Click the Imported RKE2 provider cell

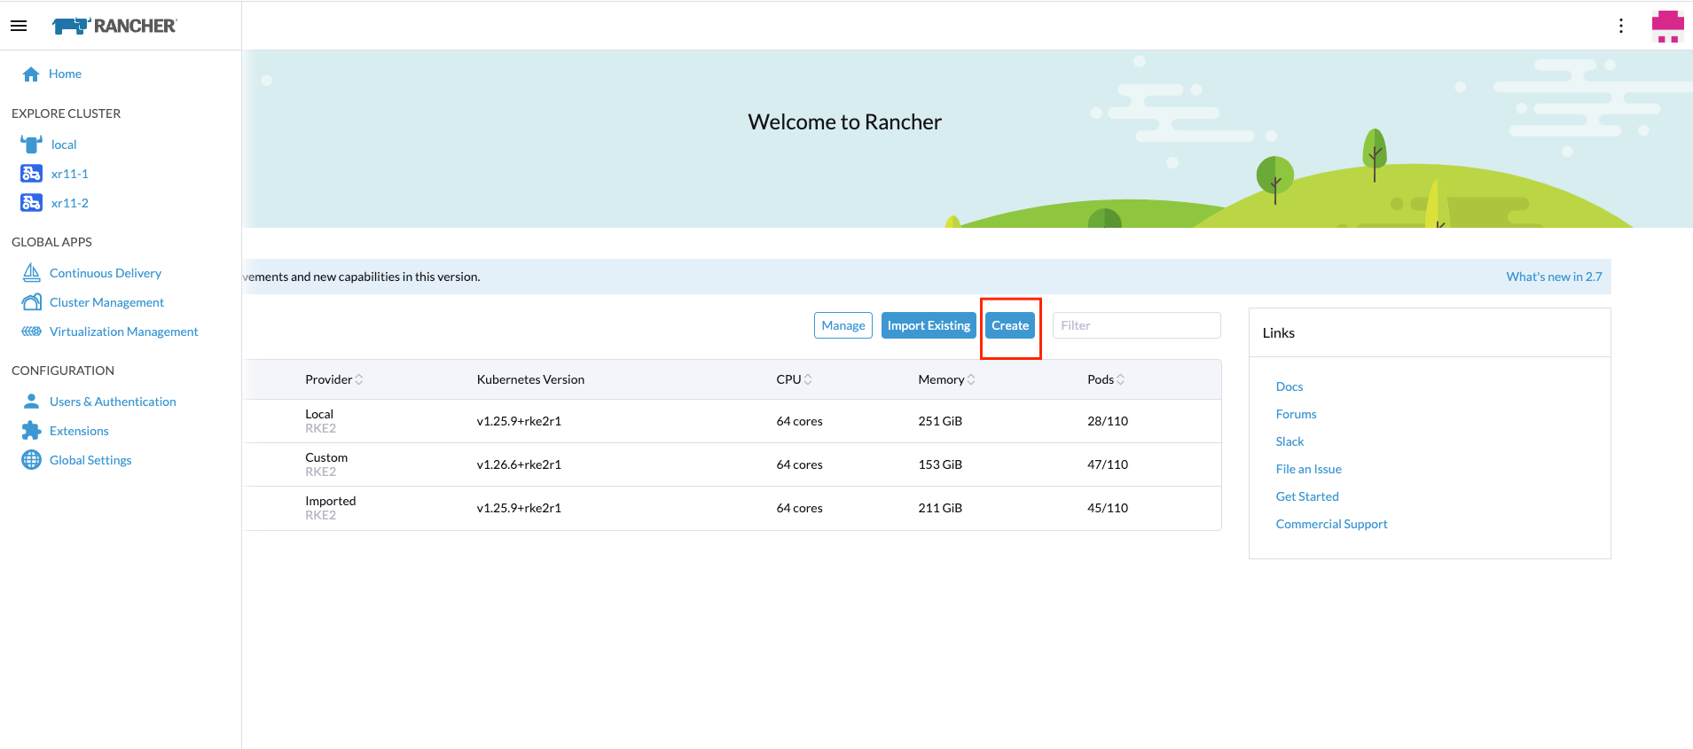point(330,508)
